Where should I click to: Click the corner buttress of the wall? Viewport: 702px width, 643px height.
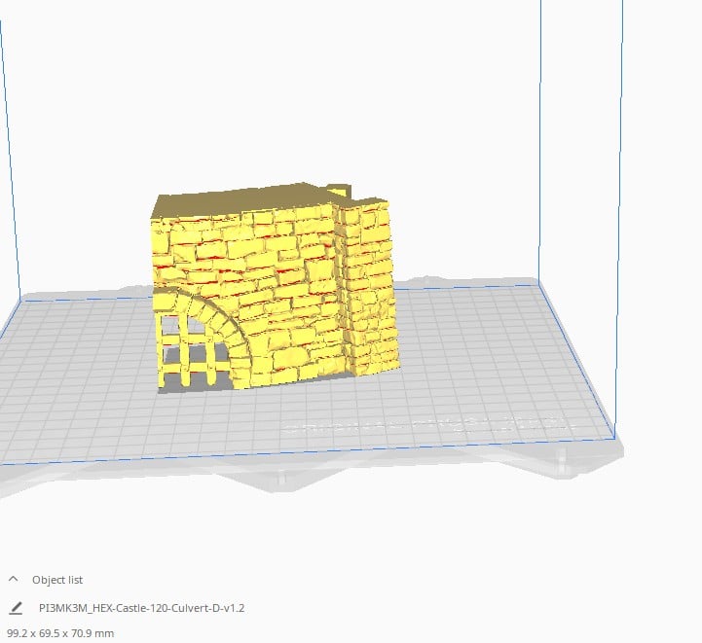pos(367,291)
